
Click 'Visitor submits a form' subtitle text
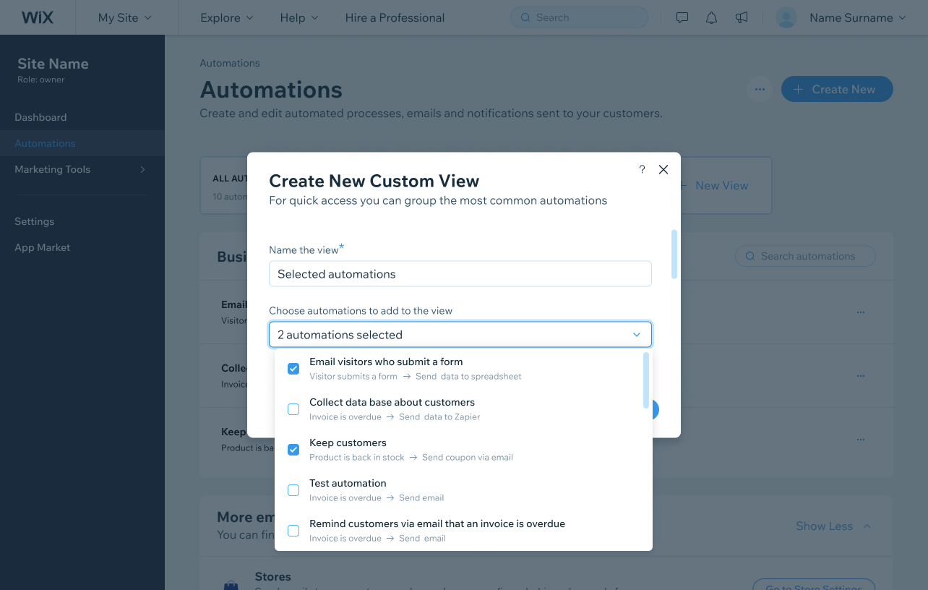click(353, 376)
